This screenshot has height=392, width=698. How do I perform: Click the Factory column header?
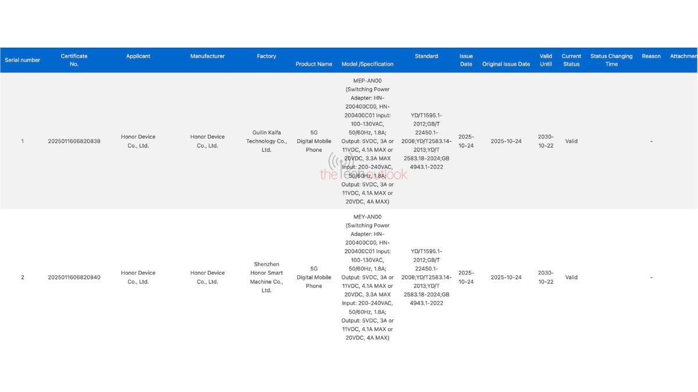click(266, 56)
